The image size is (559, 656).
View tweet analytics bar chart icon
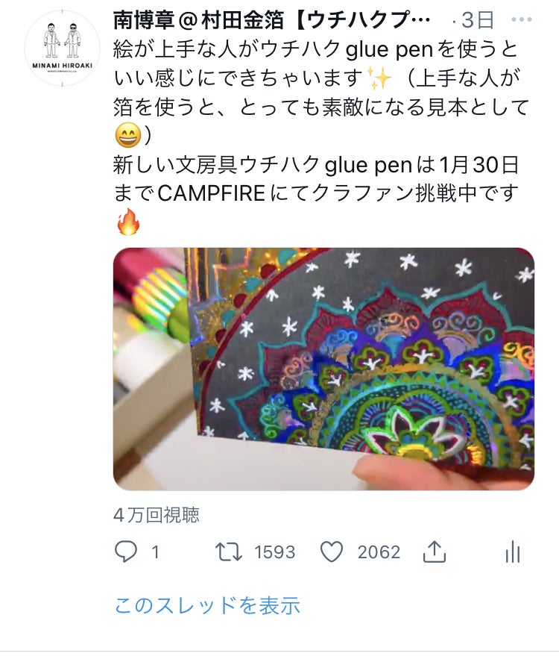pos(513,552)
